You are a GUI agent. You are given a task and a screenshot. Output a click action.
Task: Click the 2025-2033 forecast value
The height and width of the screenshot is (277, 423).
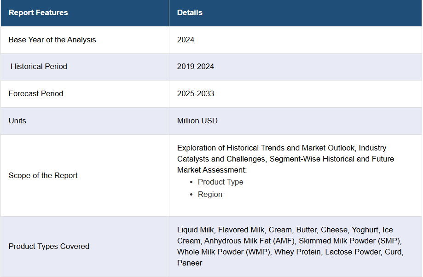point(195,93)
